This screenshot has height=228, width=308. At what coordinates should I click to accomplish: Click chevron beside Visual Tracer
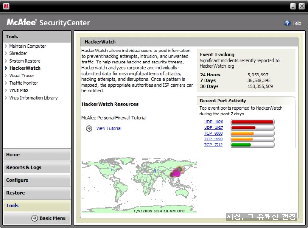click(x=6, y=76)
